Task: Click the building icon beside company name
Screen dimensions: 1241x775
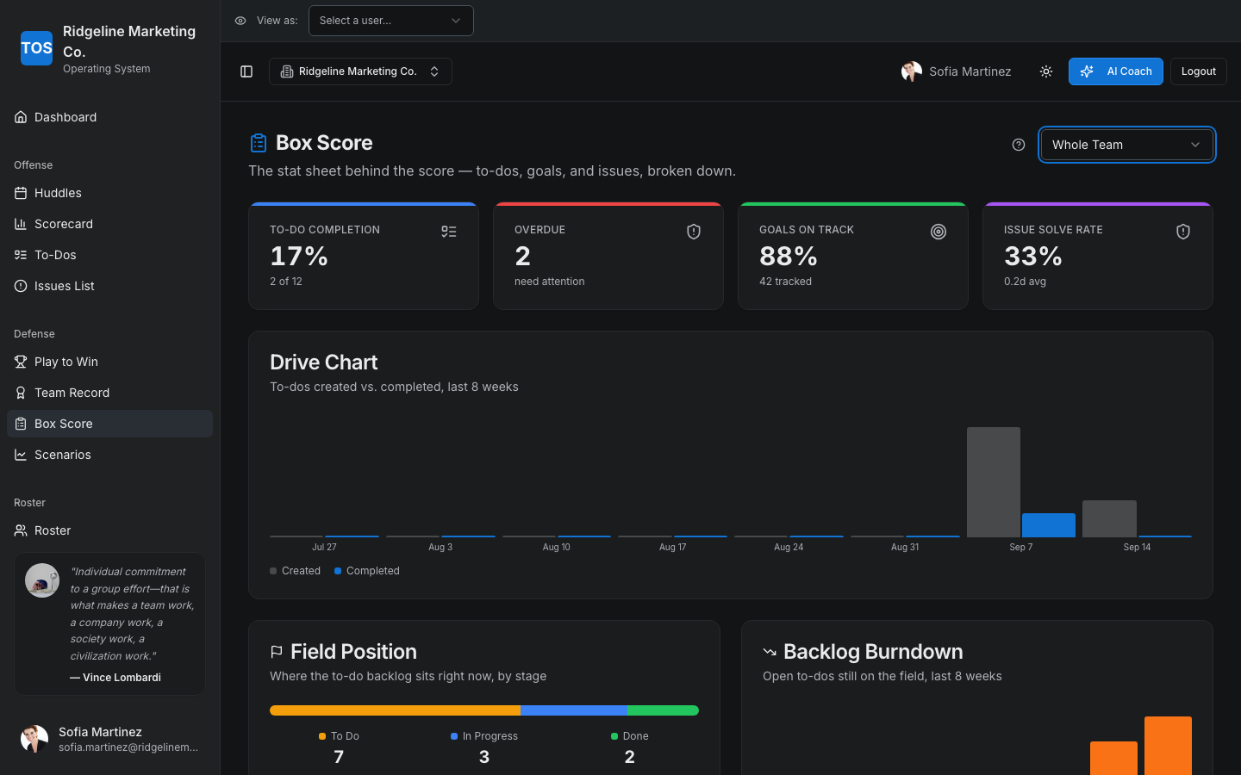Action: coord(287,71)
